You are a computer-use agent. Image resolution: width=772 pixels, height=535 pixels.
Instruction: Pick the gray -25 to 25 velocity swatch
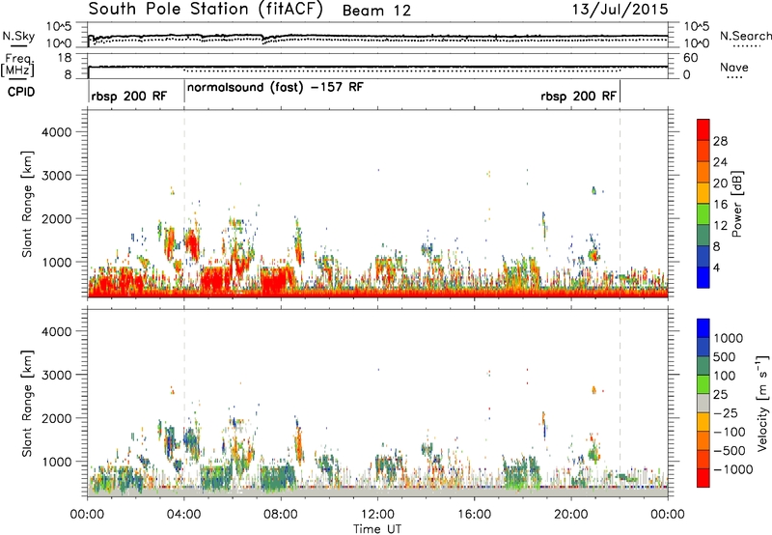point(703,403)
